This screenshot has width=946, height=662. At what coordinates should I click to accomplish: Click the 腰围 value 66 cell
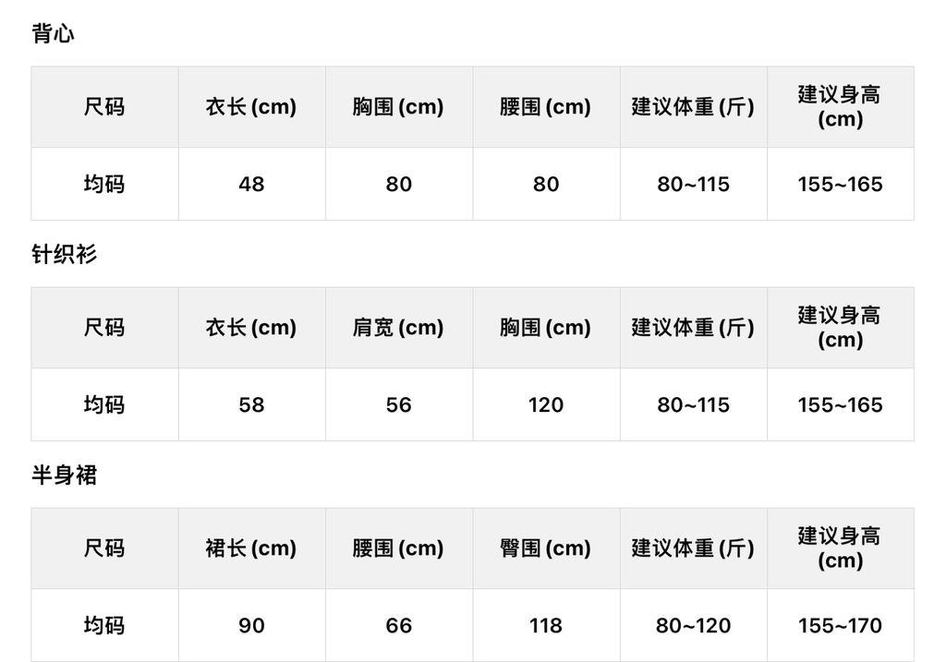click(398, 625)
